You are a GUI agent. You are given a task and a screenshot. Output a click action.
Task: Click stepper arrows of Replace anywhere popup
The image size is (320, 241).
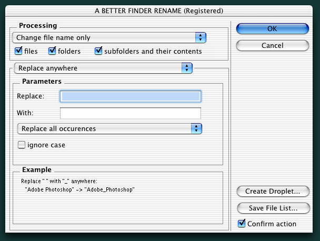(x=187, y=68)
